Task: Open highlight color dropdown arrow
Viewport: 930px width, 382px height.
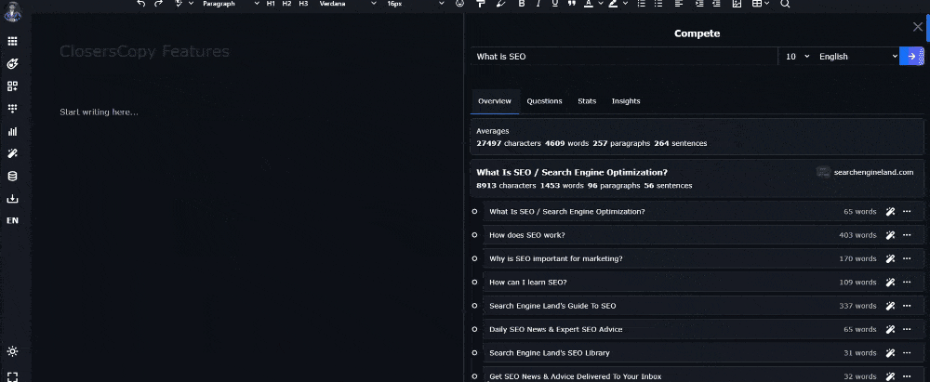Action: click(x=625, y=4)
